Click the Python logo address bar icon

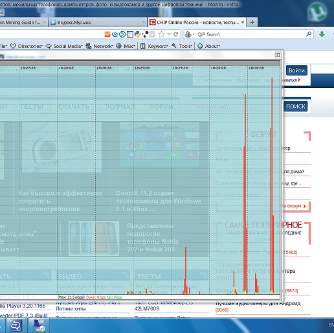(x=137, y=34)
